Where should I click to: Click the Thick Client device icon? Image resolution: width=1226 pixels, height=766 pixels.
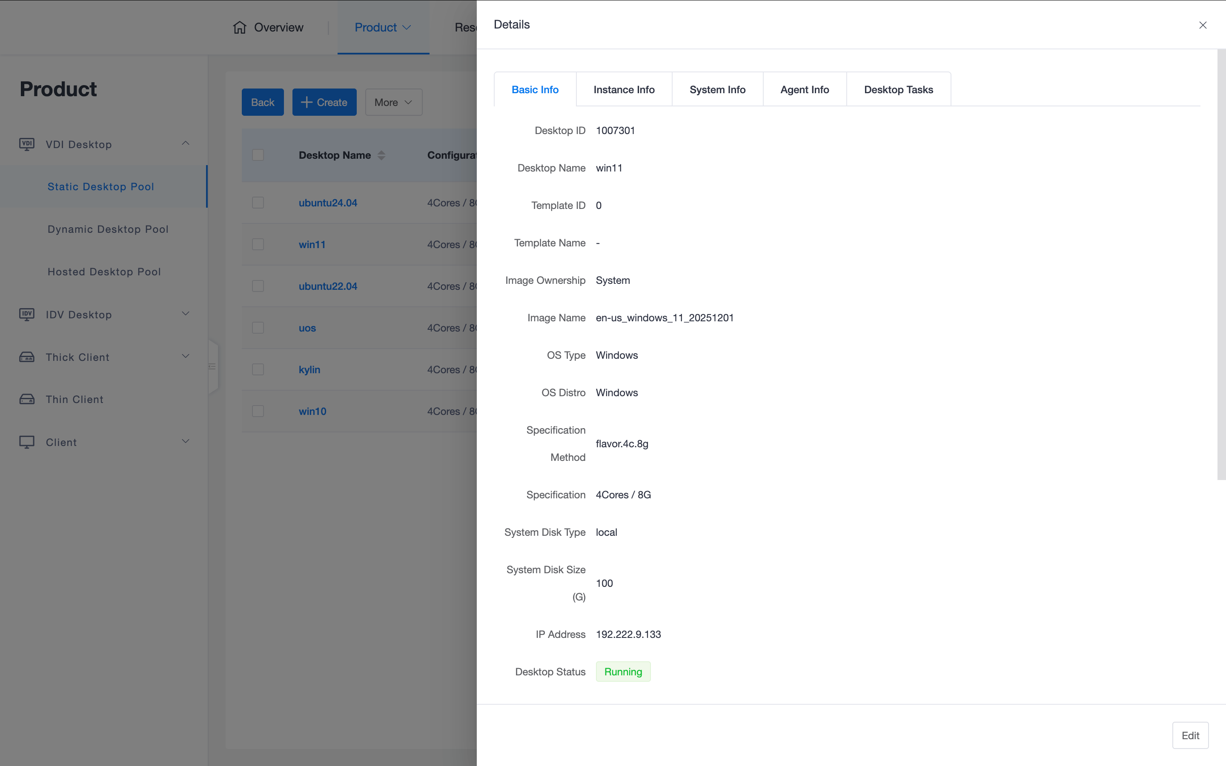click(x=27, y=357)
